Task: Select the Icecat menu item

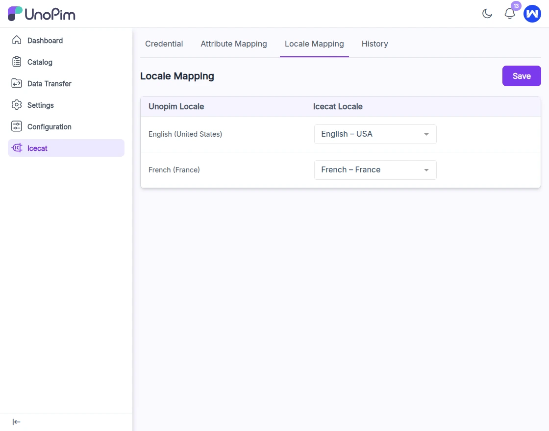Action: (66, 148)
